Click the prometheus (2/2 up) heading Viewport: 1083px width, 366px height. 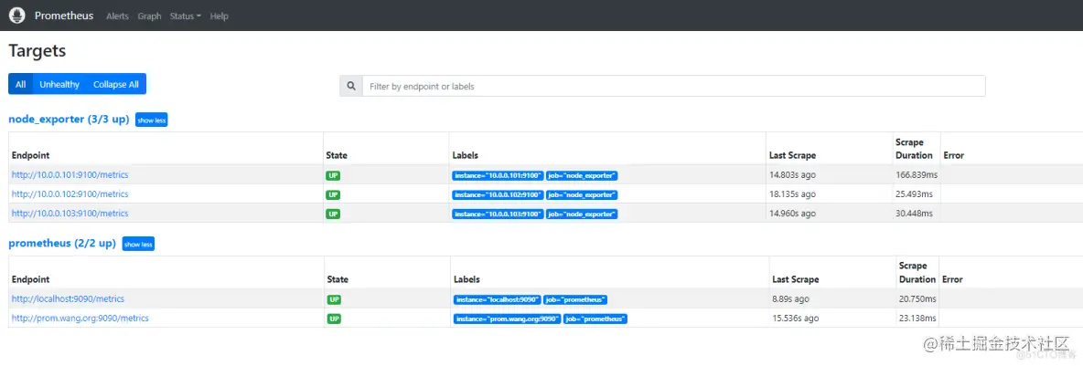tap(62, 244)
